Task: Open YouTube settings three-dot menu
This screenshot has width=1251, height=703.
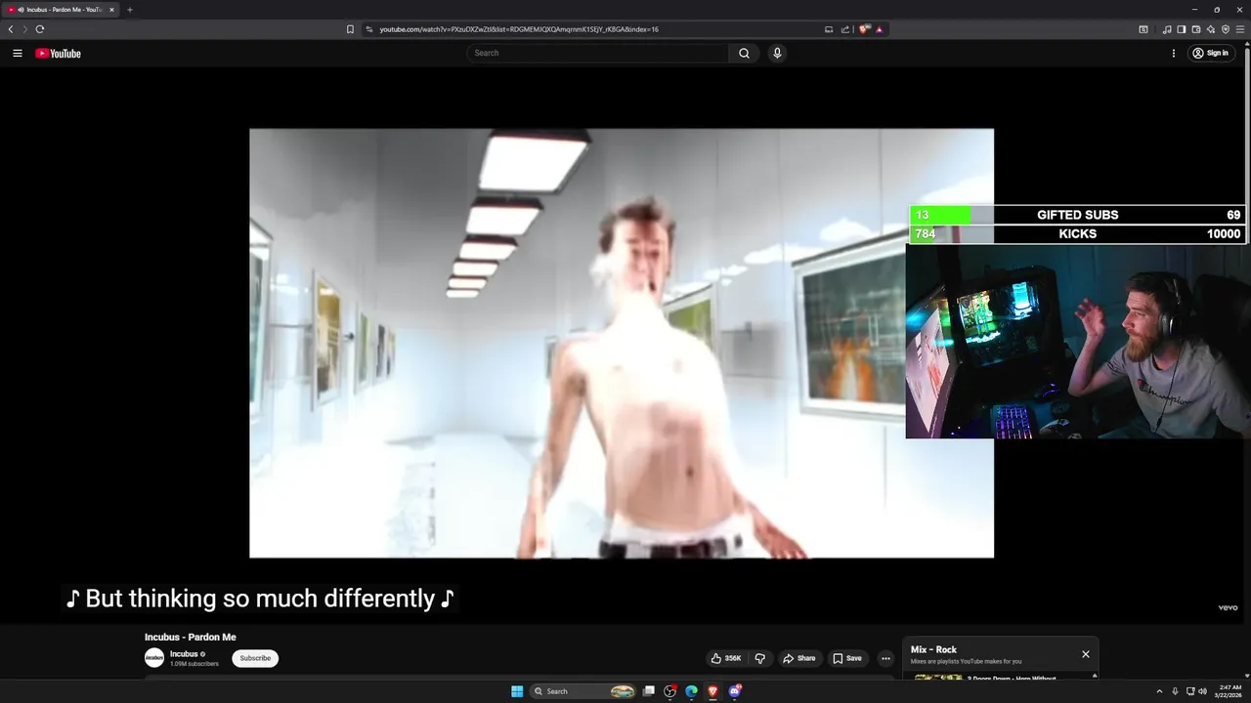Action: [x=1174, y=54]
